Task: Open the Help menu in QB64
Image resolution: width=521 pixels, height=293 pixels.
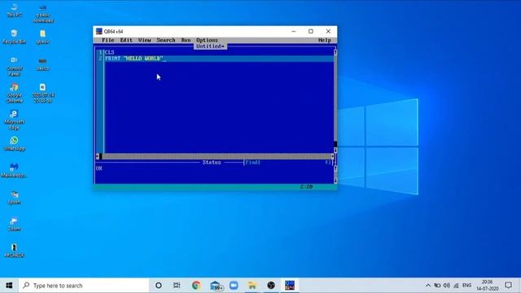Action: [x=324, y=40]
